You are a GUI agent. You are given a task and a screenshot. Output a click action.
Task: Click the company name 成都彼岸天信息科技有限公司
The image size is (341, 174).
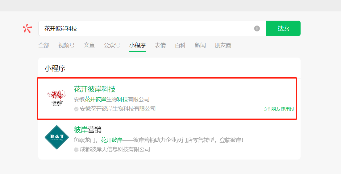[115, 149]
